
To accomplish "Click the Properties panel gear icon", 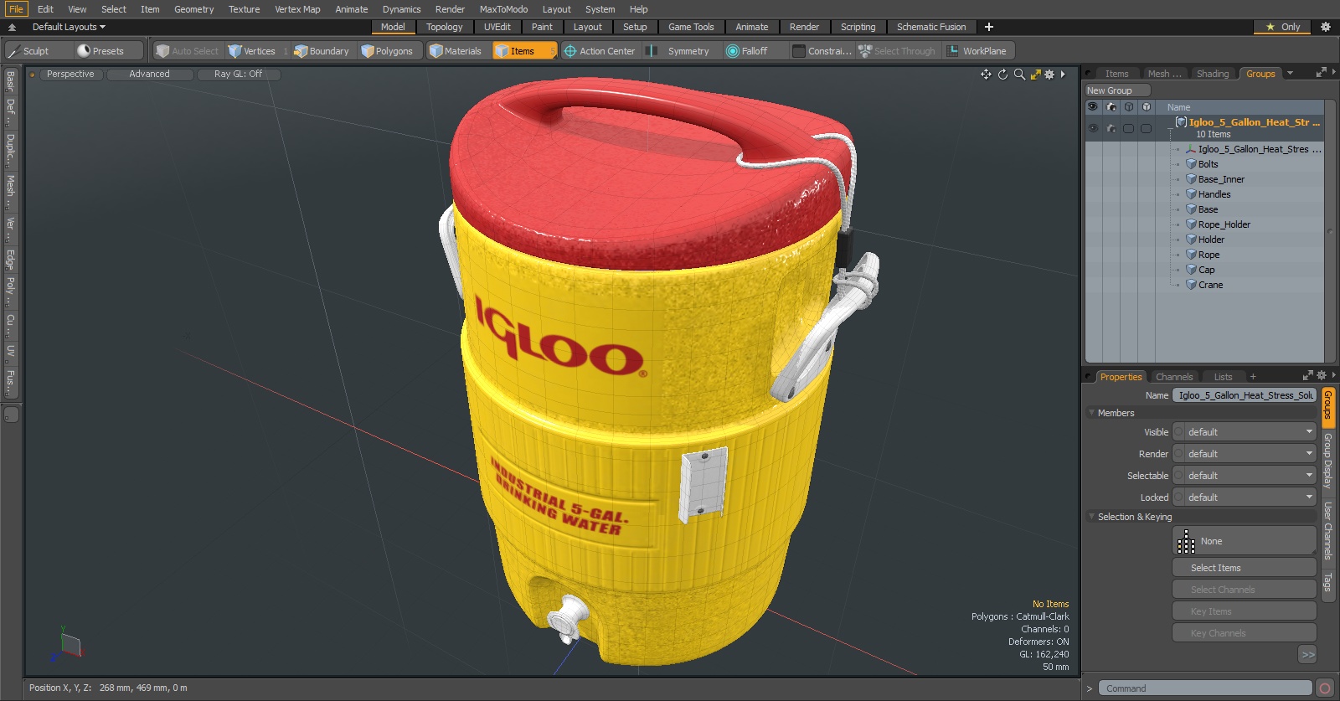I will tap(1322, 375).
